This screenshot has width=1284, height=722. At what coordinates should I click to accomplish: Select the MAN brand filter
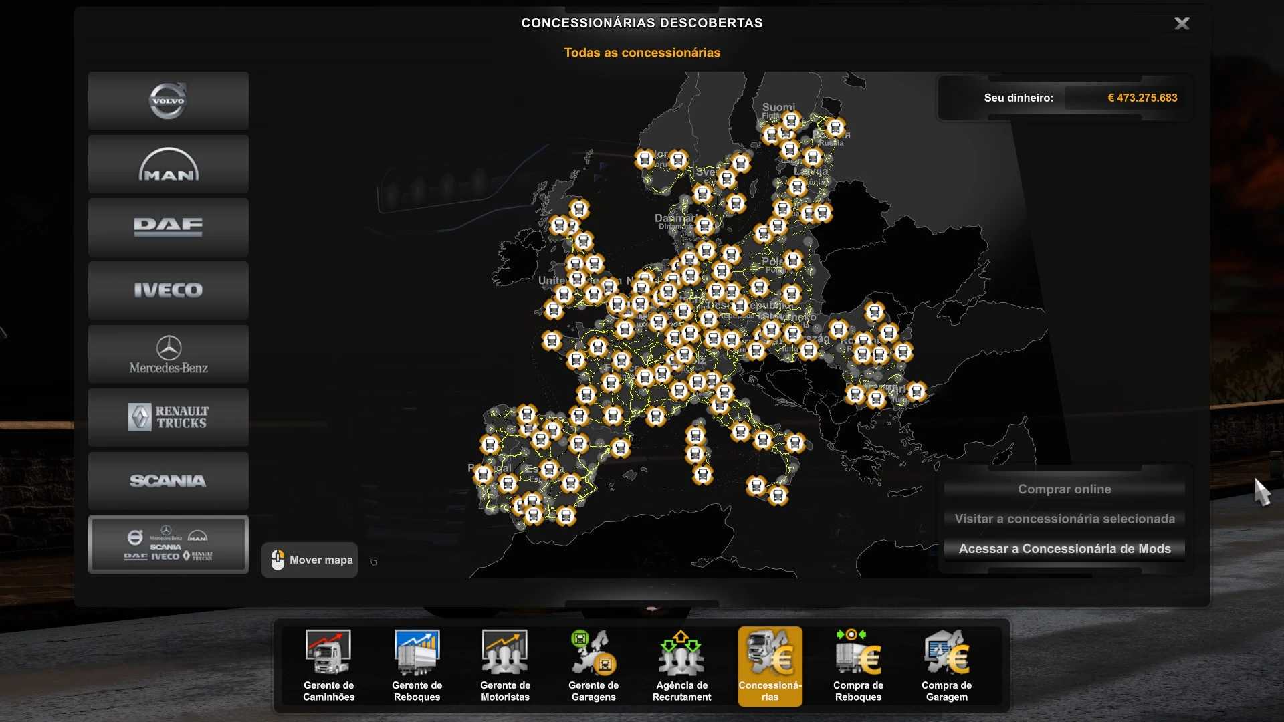click(168, 164)
